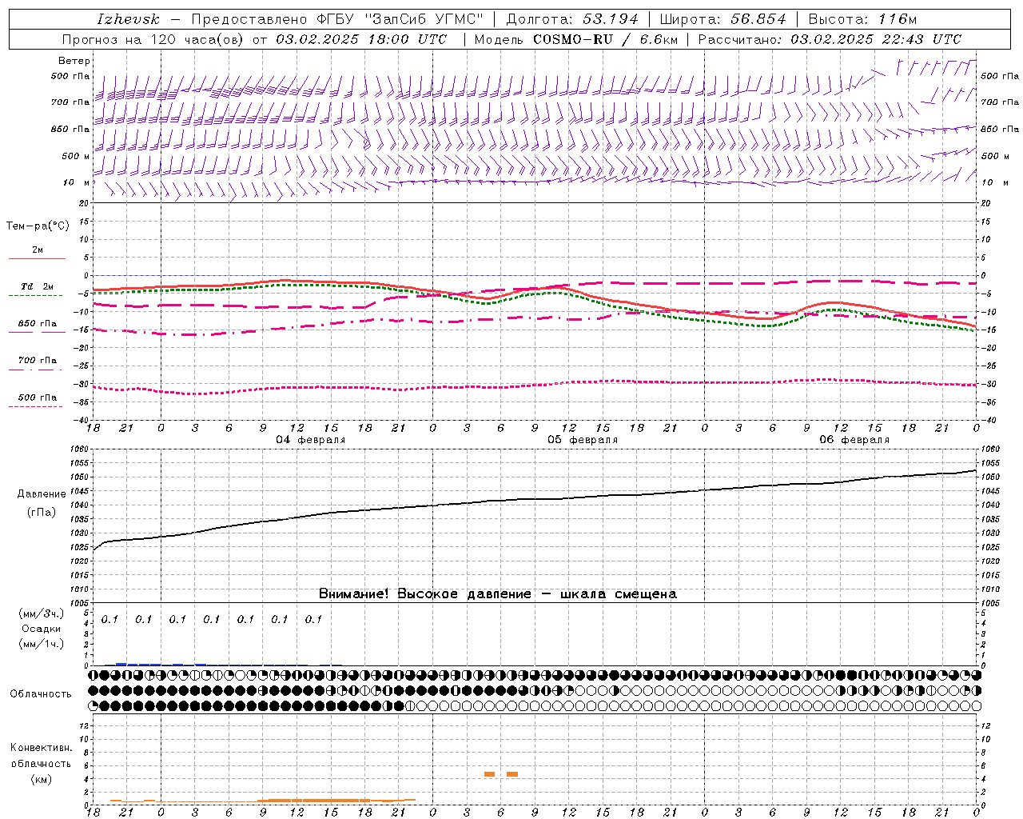Click 700 гПа in the temperature legend
Image resolution: width=1023 pixels, height=819 pixels.
(x=38, y=361)
